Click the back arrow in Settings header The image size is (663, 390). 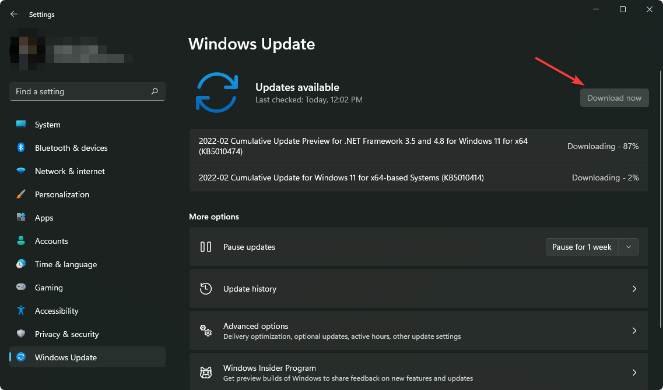[x=14, y=15]
